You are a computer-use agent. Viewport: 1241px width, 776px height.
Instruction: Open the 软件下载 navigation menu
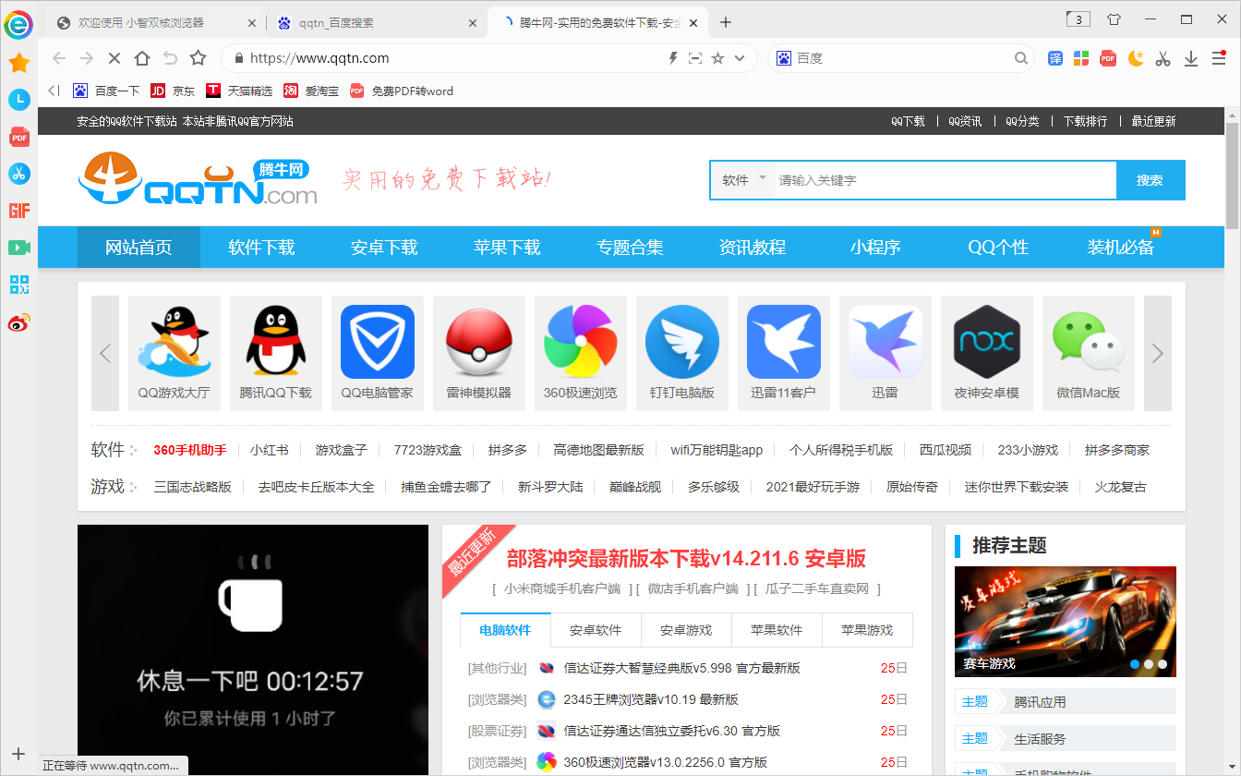click(x=261, y=248)
